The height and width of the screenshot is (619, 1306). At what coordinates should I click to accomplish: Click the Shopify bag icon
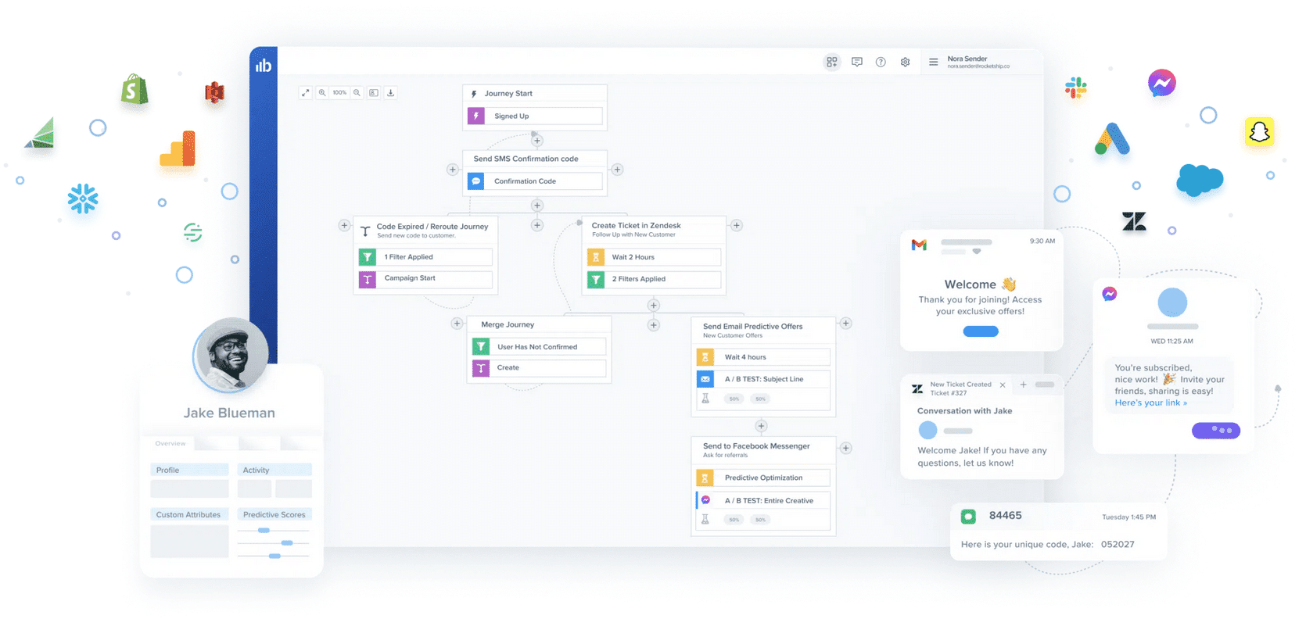[x=135, y=90]
